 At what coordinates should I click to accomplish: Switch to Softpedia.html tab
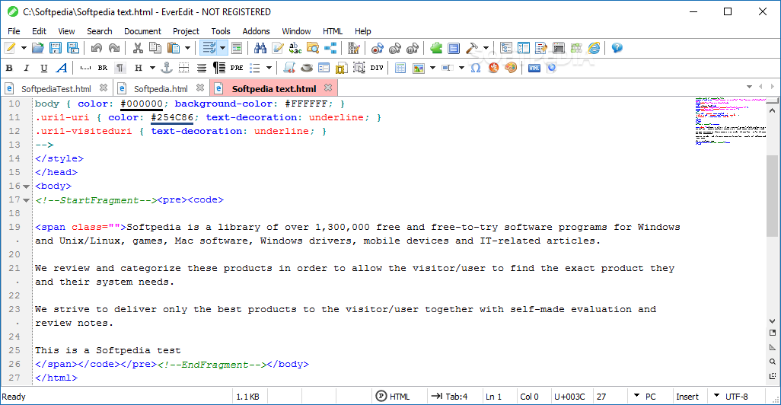[x=161, y=88]
